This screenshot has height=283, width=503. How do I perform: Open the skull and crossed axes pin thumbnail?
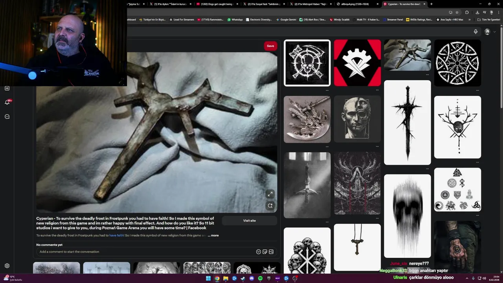pyautogui.click(x=307, y=63)
